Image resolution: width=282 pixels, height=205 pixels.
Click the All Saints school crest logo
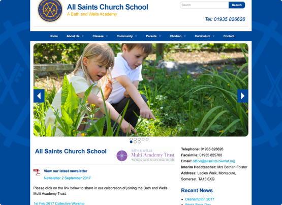pos(50,11)
